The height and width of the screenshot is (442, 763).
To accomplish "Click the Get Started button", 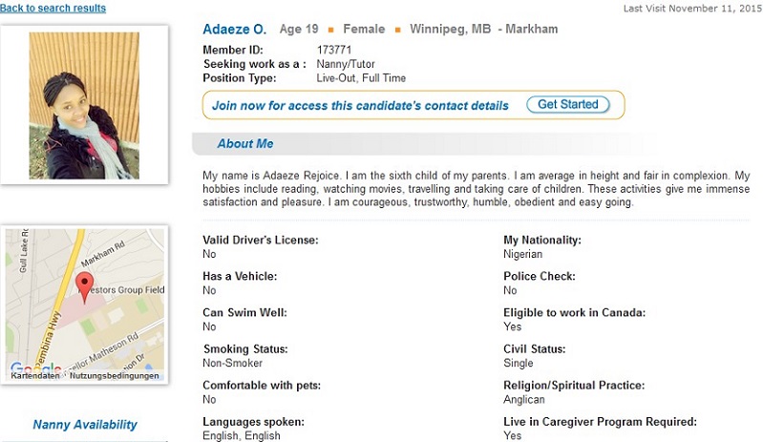I will (568, 105).
